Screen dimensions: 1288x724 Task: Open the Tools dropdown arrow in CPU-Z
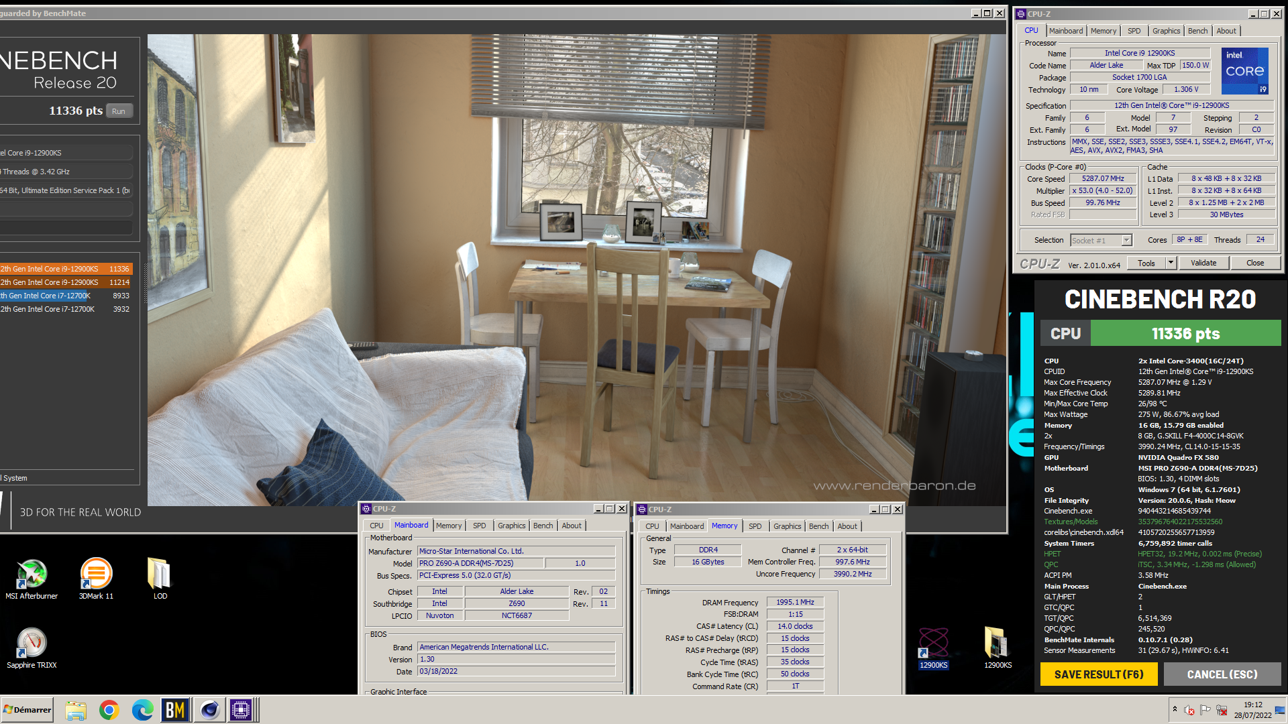(x=1171, y=263)
